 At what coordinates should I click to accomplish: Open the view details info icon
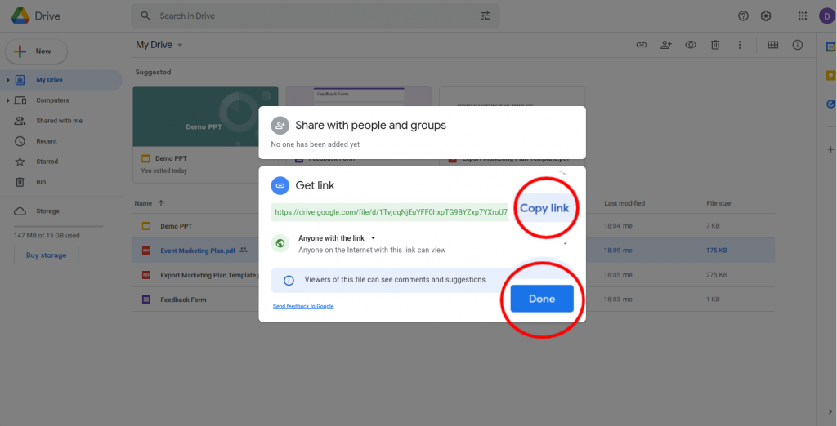pos(797,45)
